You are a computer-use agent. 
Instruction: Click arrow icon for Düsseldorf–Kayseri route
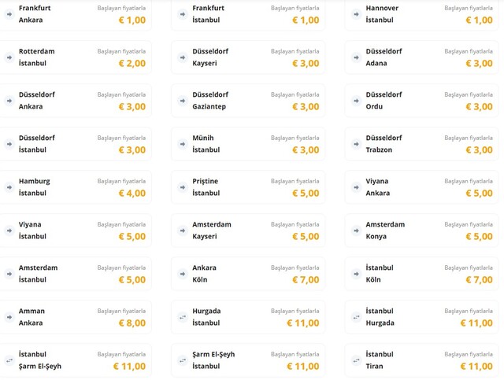coord(183,57)
